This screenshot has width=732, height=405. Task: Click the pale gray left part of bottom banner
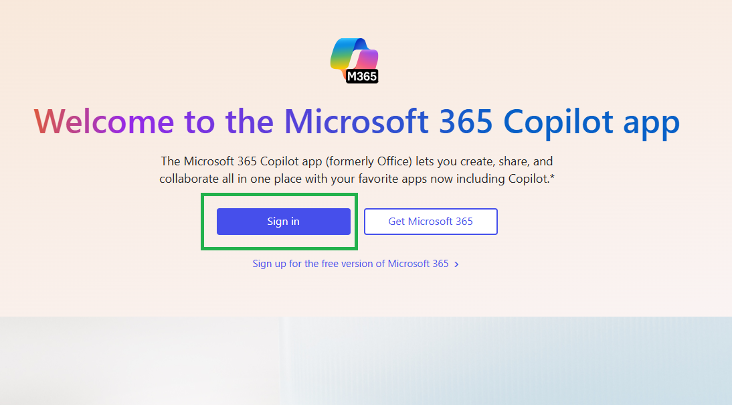click(x=140, y=361)
